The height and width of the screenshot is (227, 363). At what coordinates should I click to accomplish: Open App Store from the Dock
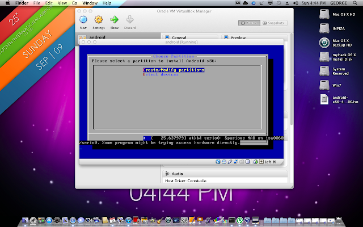[49, 220]
